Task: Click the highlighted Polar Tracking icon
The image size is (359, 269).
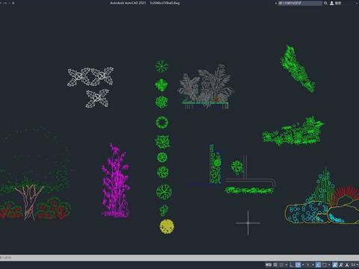Action: 298,265
